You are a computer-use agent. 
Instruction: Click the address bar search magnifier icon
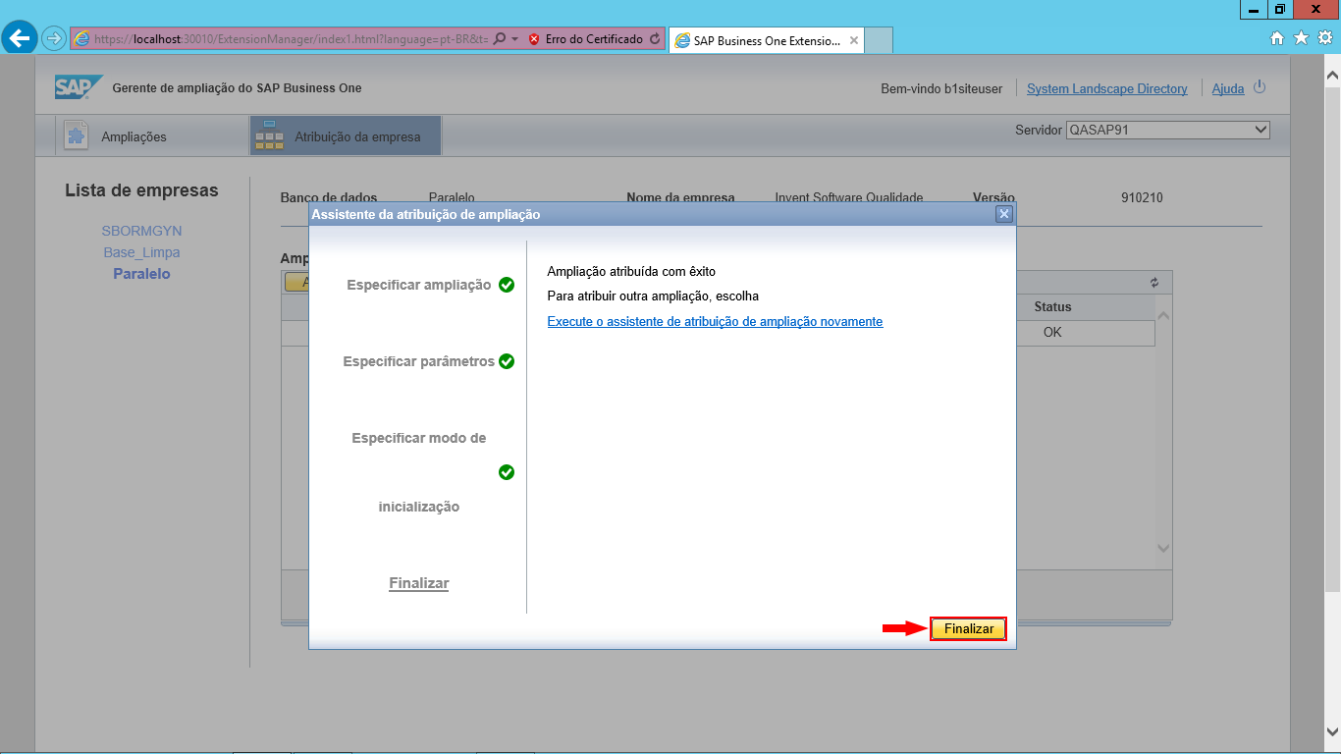[x=500, y=39]
